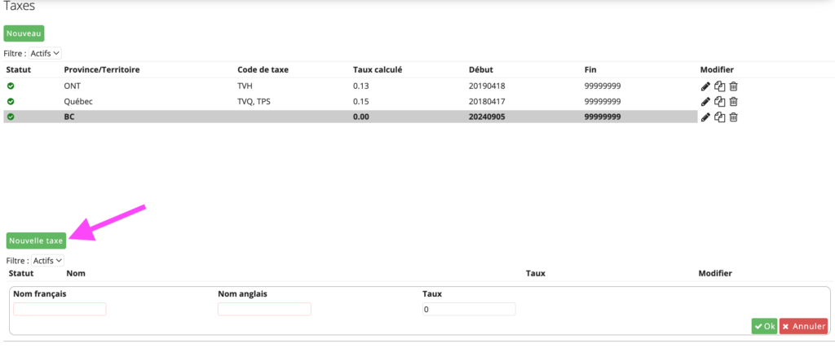Duplicate the BC tax row

719,117
